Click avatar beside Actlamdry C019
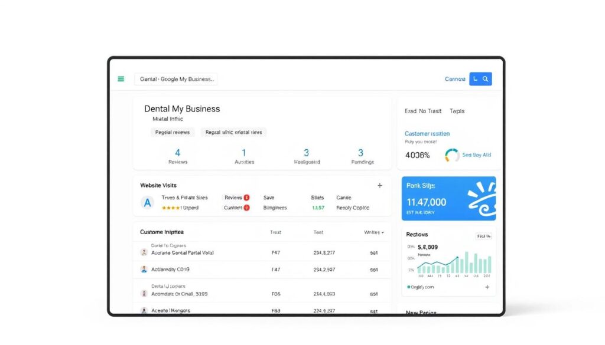Screen dimensions: 605x345 click(144, 270)
